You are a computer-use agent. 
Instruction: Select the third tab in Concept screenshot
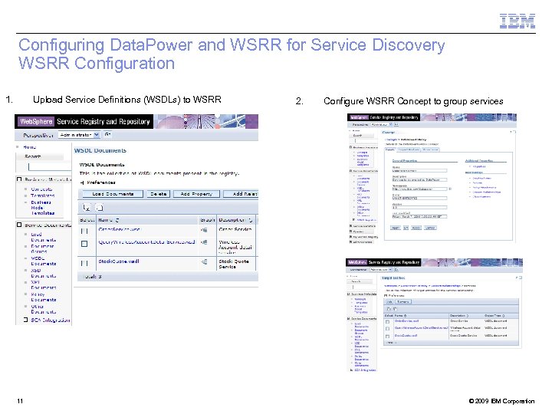click(431, 149)
